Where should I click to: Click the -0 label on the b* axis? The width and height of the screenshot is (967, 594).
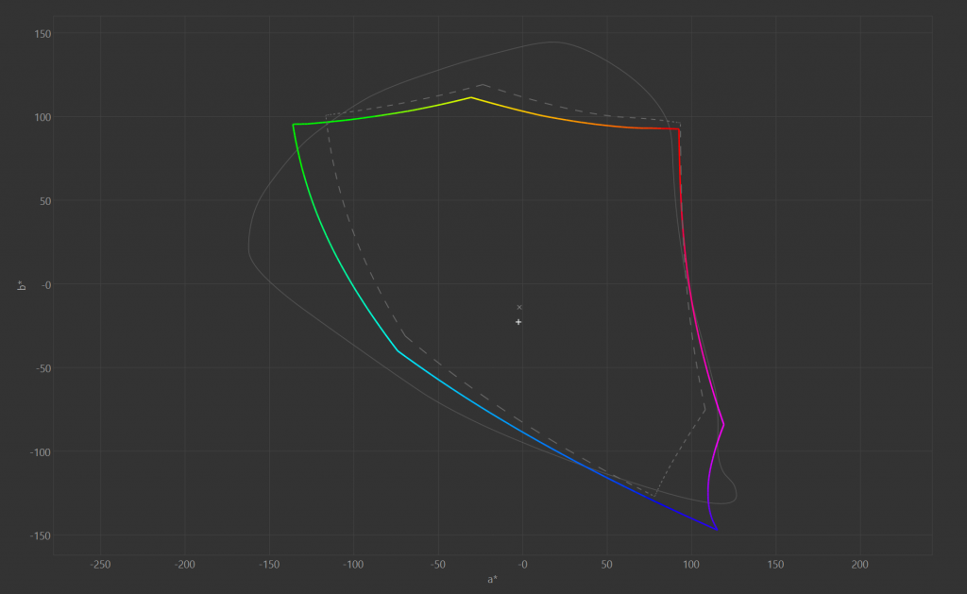45,285
